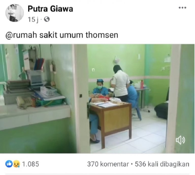
Task: View the 1.085 reactions list
Action: (x=30, y=164)
